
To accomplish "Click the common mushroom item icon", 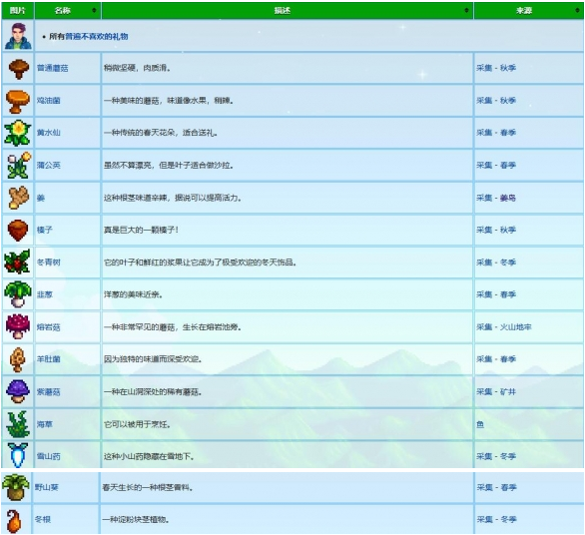I will point(18,68).
